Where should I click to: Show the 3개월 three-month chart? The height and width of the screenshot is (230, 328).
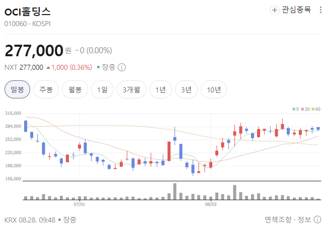coord(131,89)
